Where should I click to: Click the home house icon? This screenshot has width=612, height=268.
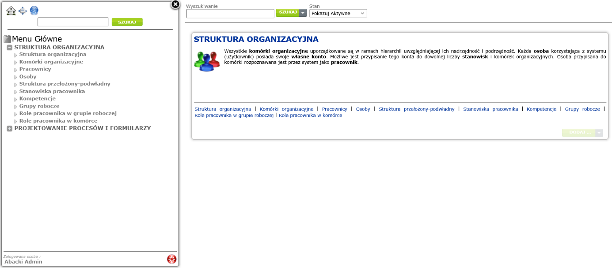(x=11, y=11)
